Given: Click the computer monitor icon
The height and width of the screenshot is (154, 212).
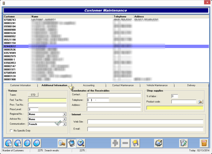Looking at the screenshot, I should pyautogui.click(x=71, y=143).
